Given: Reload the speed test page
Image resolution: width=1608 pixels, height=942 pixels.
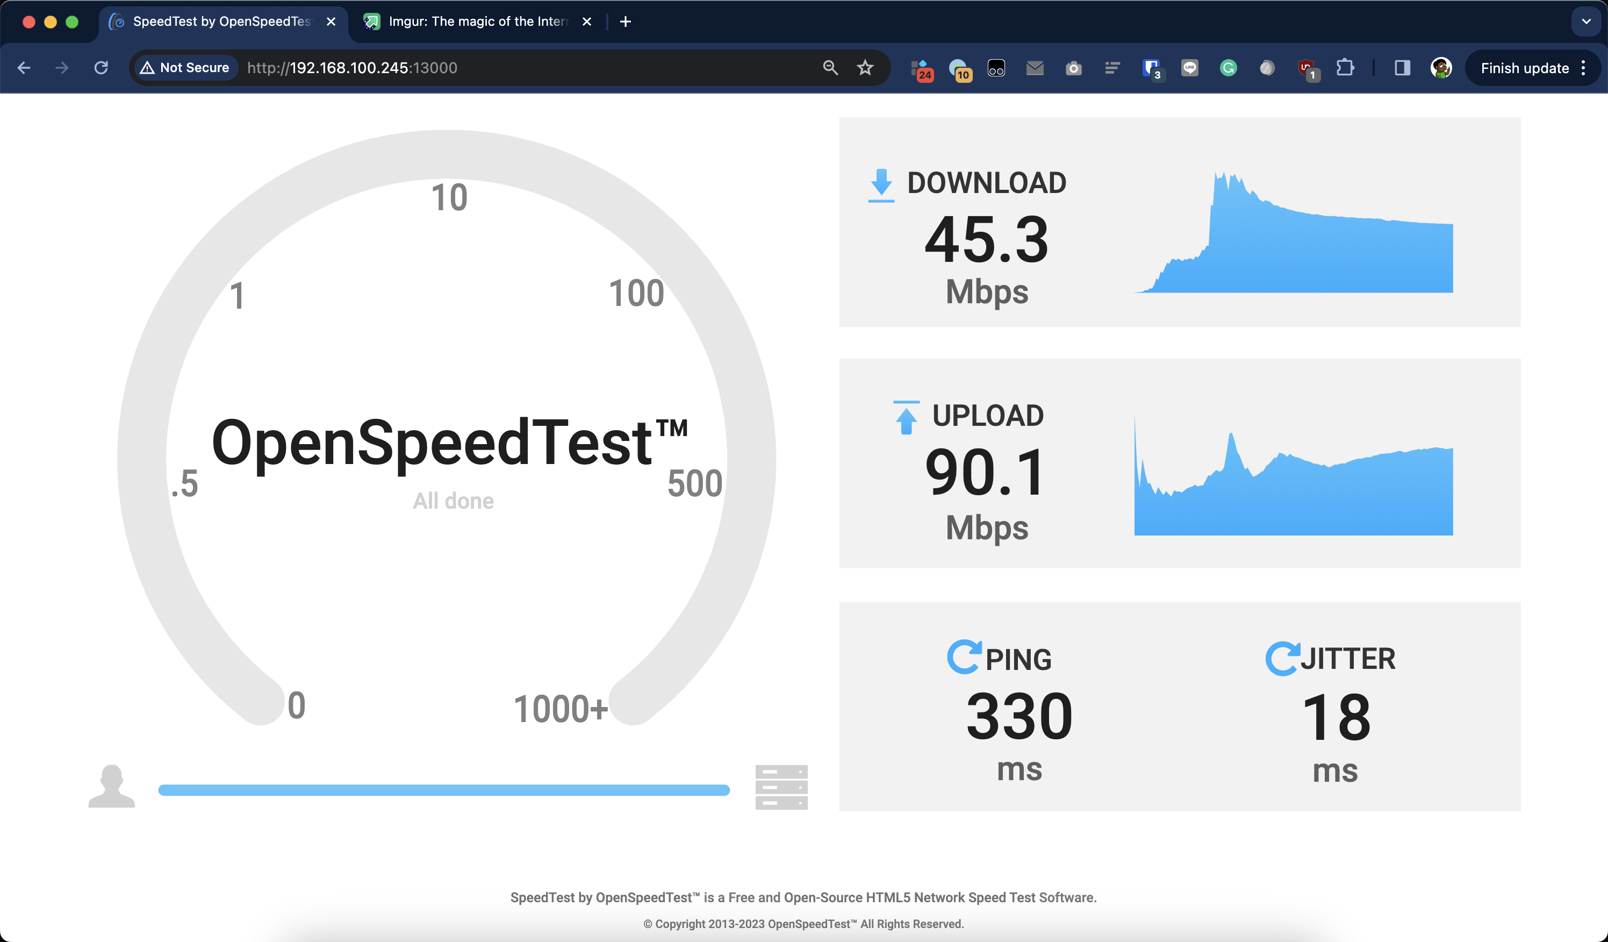Looking at the screenshot, I should click(x=101, y=68).
